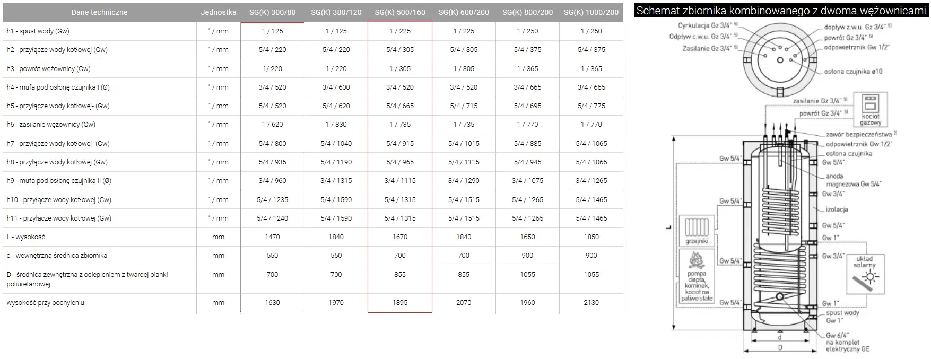Viewport: 931px width, 359px height.
Task: Click the heat pump fireplace (pompa ciepła) icon
Action: coord(697,276)
